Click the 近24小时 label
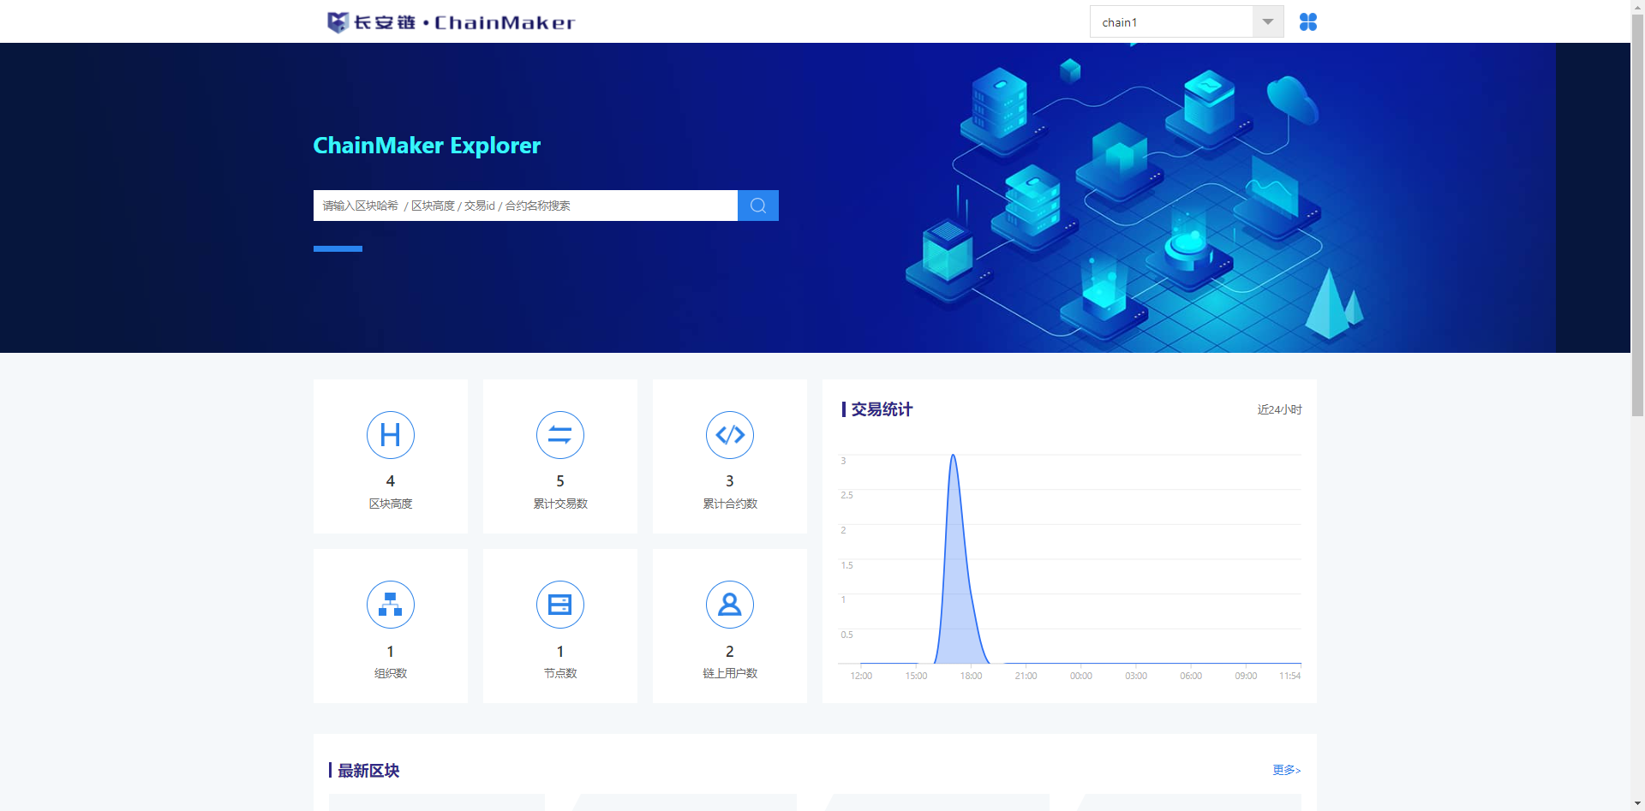Screen dimensions: 1645x811 [1279, 409]
